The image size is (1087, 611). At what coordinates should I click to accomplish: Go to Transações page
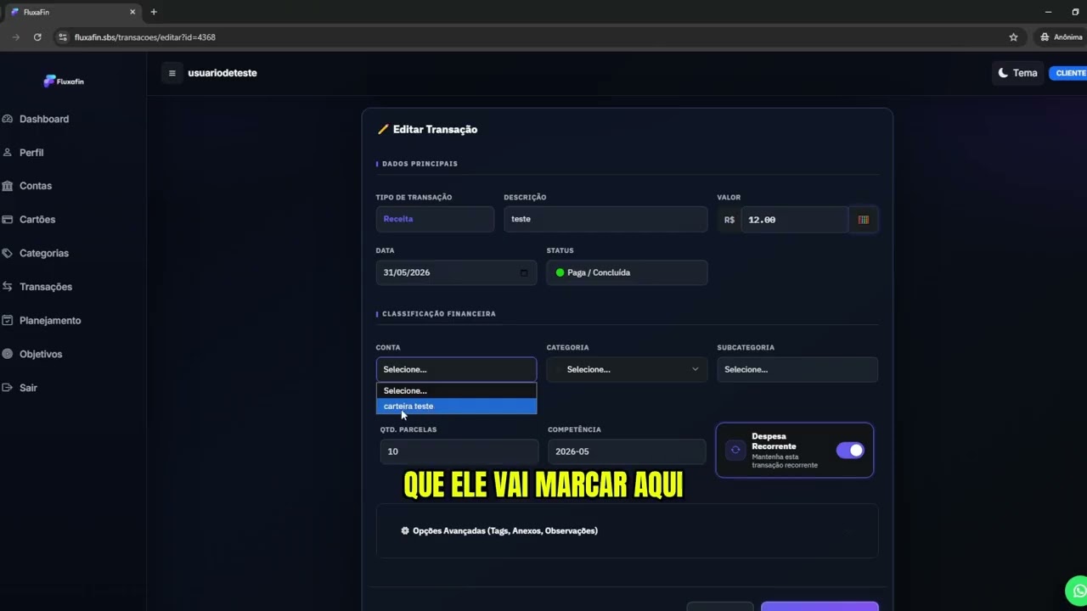[x=37, y=287]
